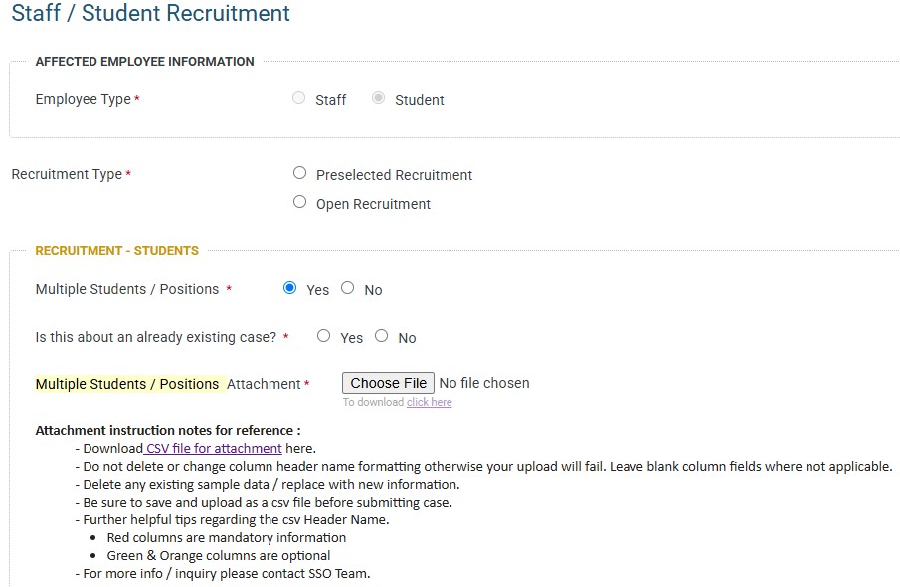This screenshot has height=587, width=900.
Task: Click the Affected Employee Information section title
Action: (144, 62)
